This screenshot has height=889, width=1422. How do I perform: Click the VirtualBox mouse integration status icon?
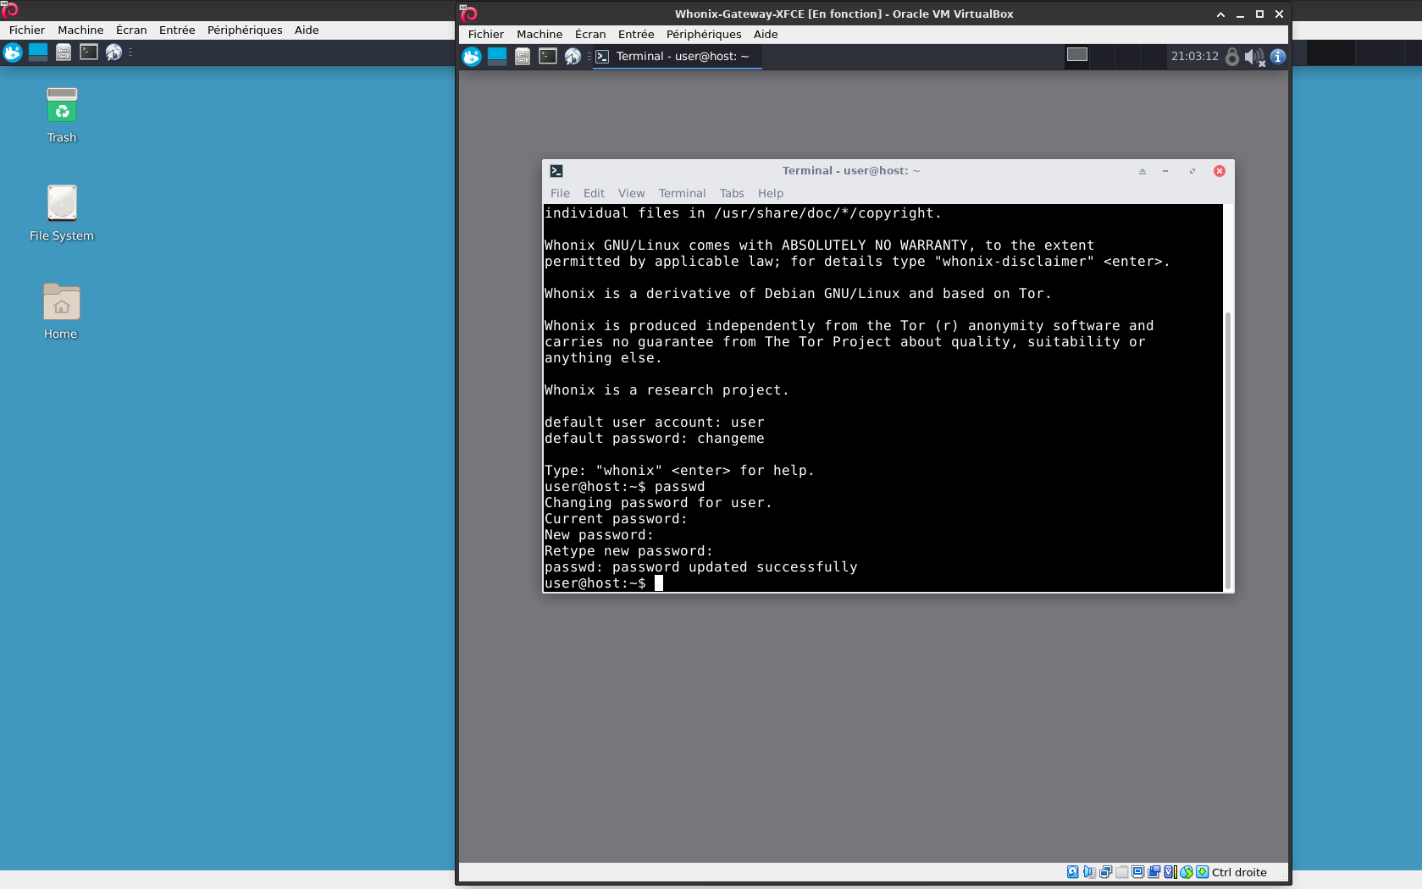[1187, 872]
